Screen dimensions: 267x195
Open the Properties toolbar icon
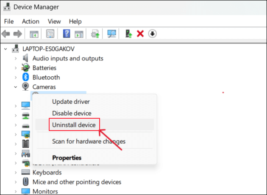[x=50, y=34]
